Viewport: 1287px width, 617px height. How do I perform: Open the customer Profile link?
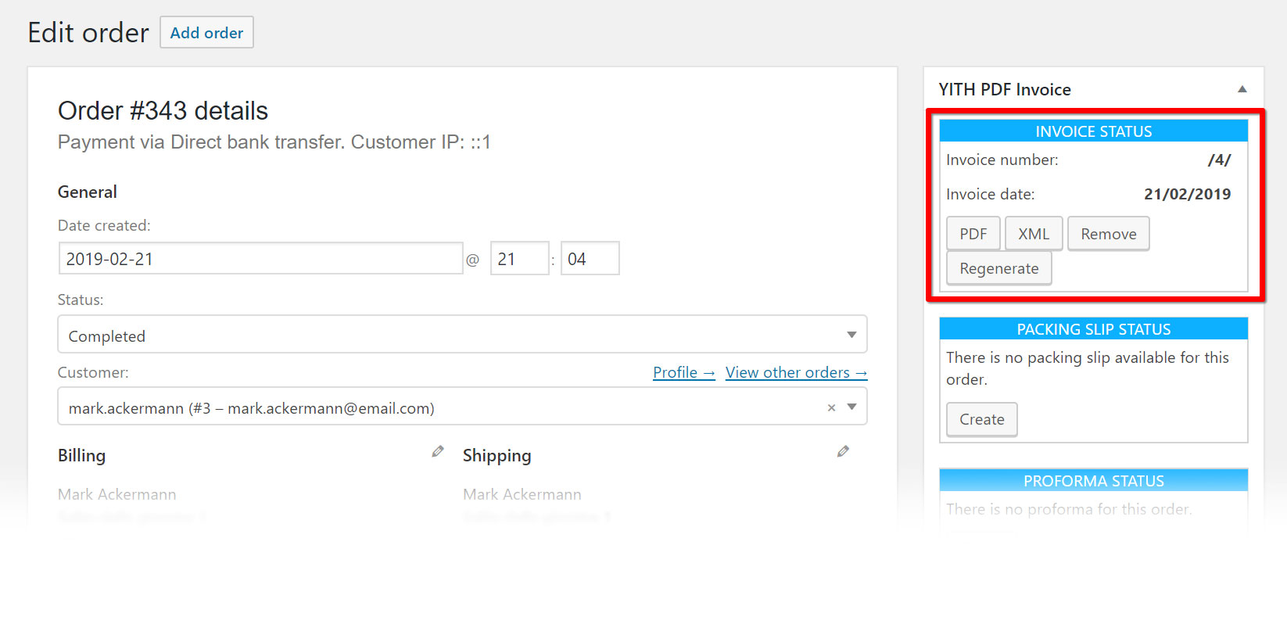click(684, 372)
